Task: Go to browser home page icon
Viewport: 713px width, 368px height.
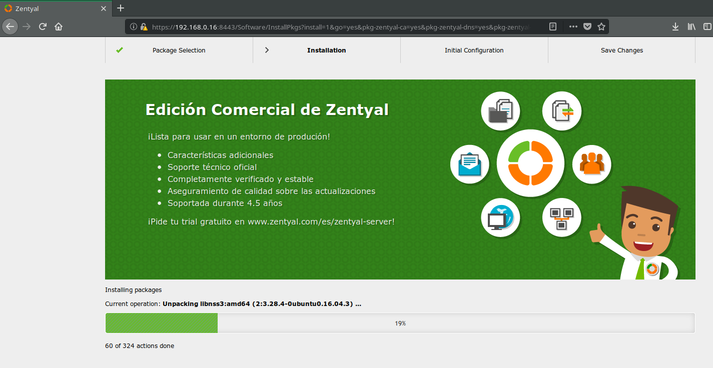Action: click(59, 26)
